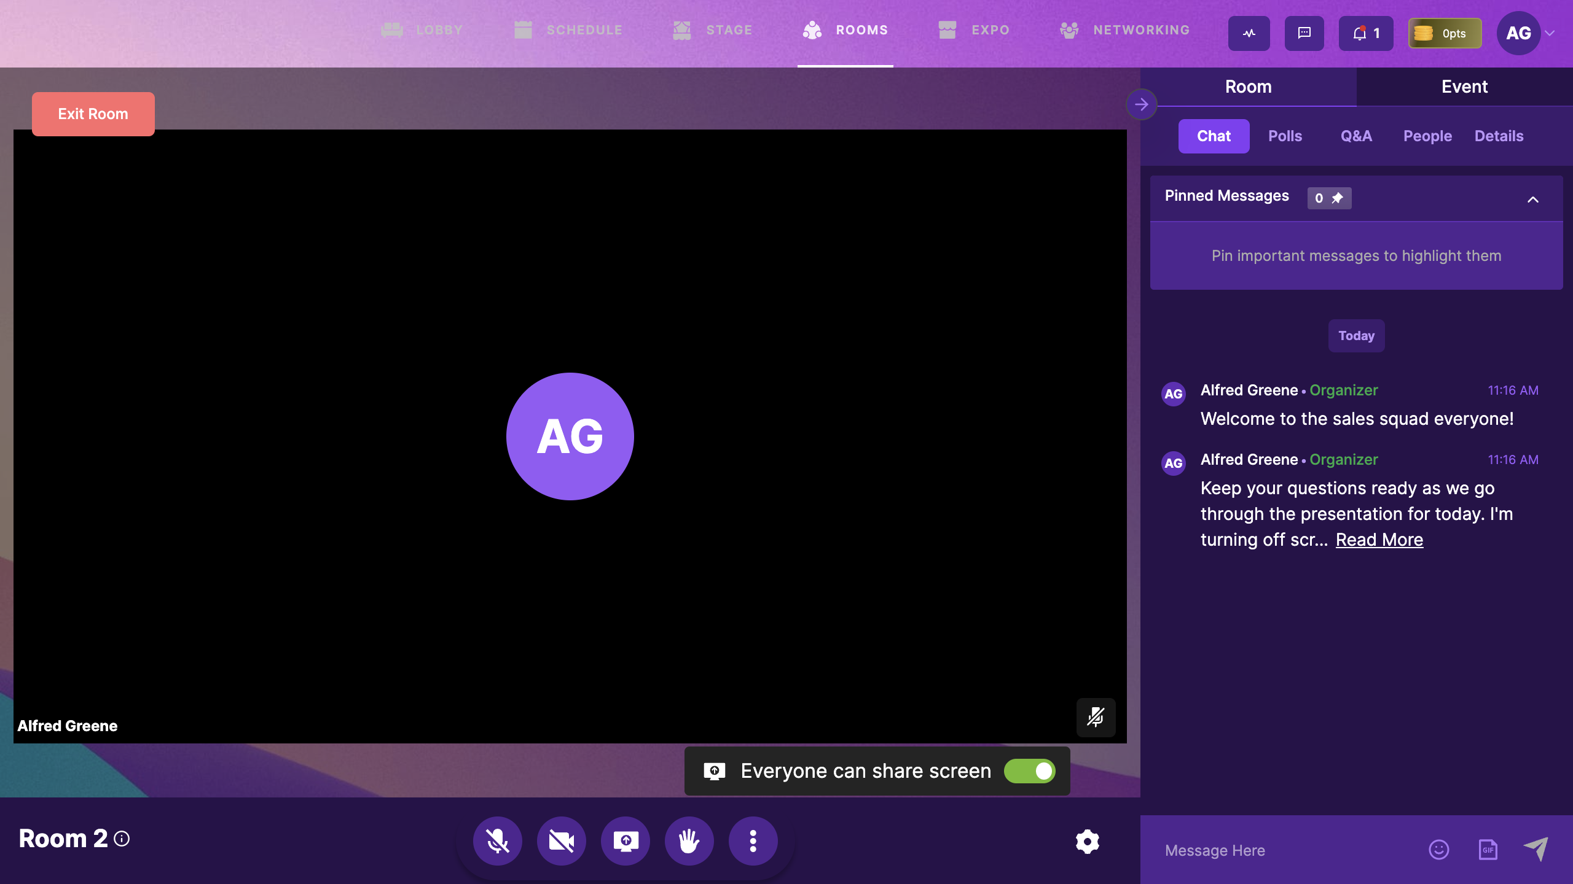The width and height of the screenshot is (1573, 884).
Task: Switch to the Polls tab
Action: 1285,136
